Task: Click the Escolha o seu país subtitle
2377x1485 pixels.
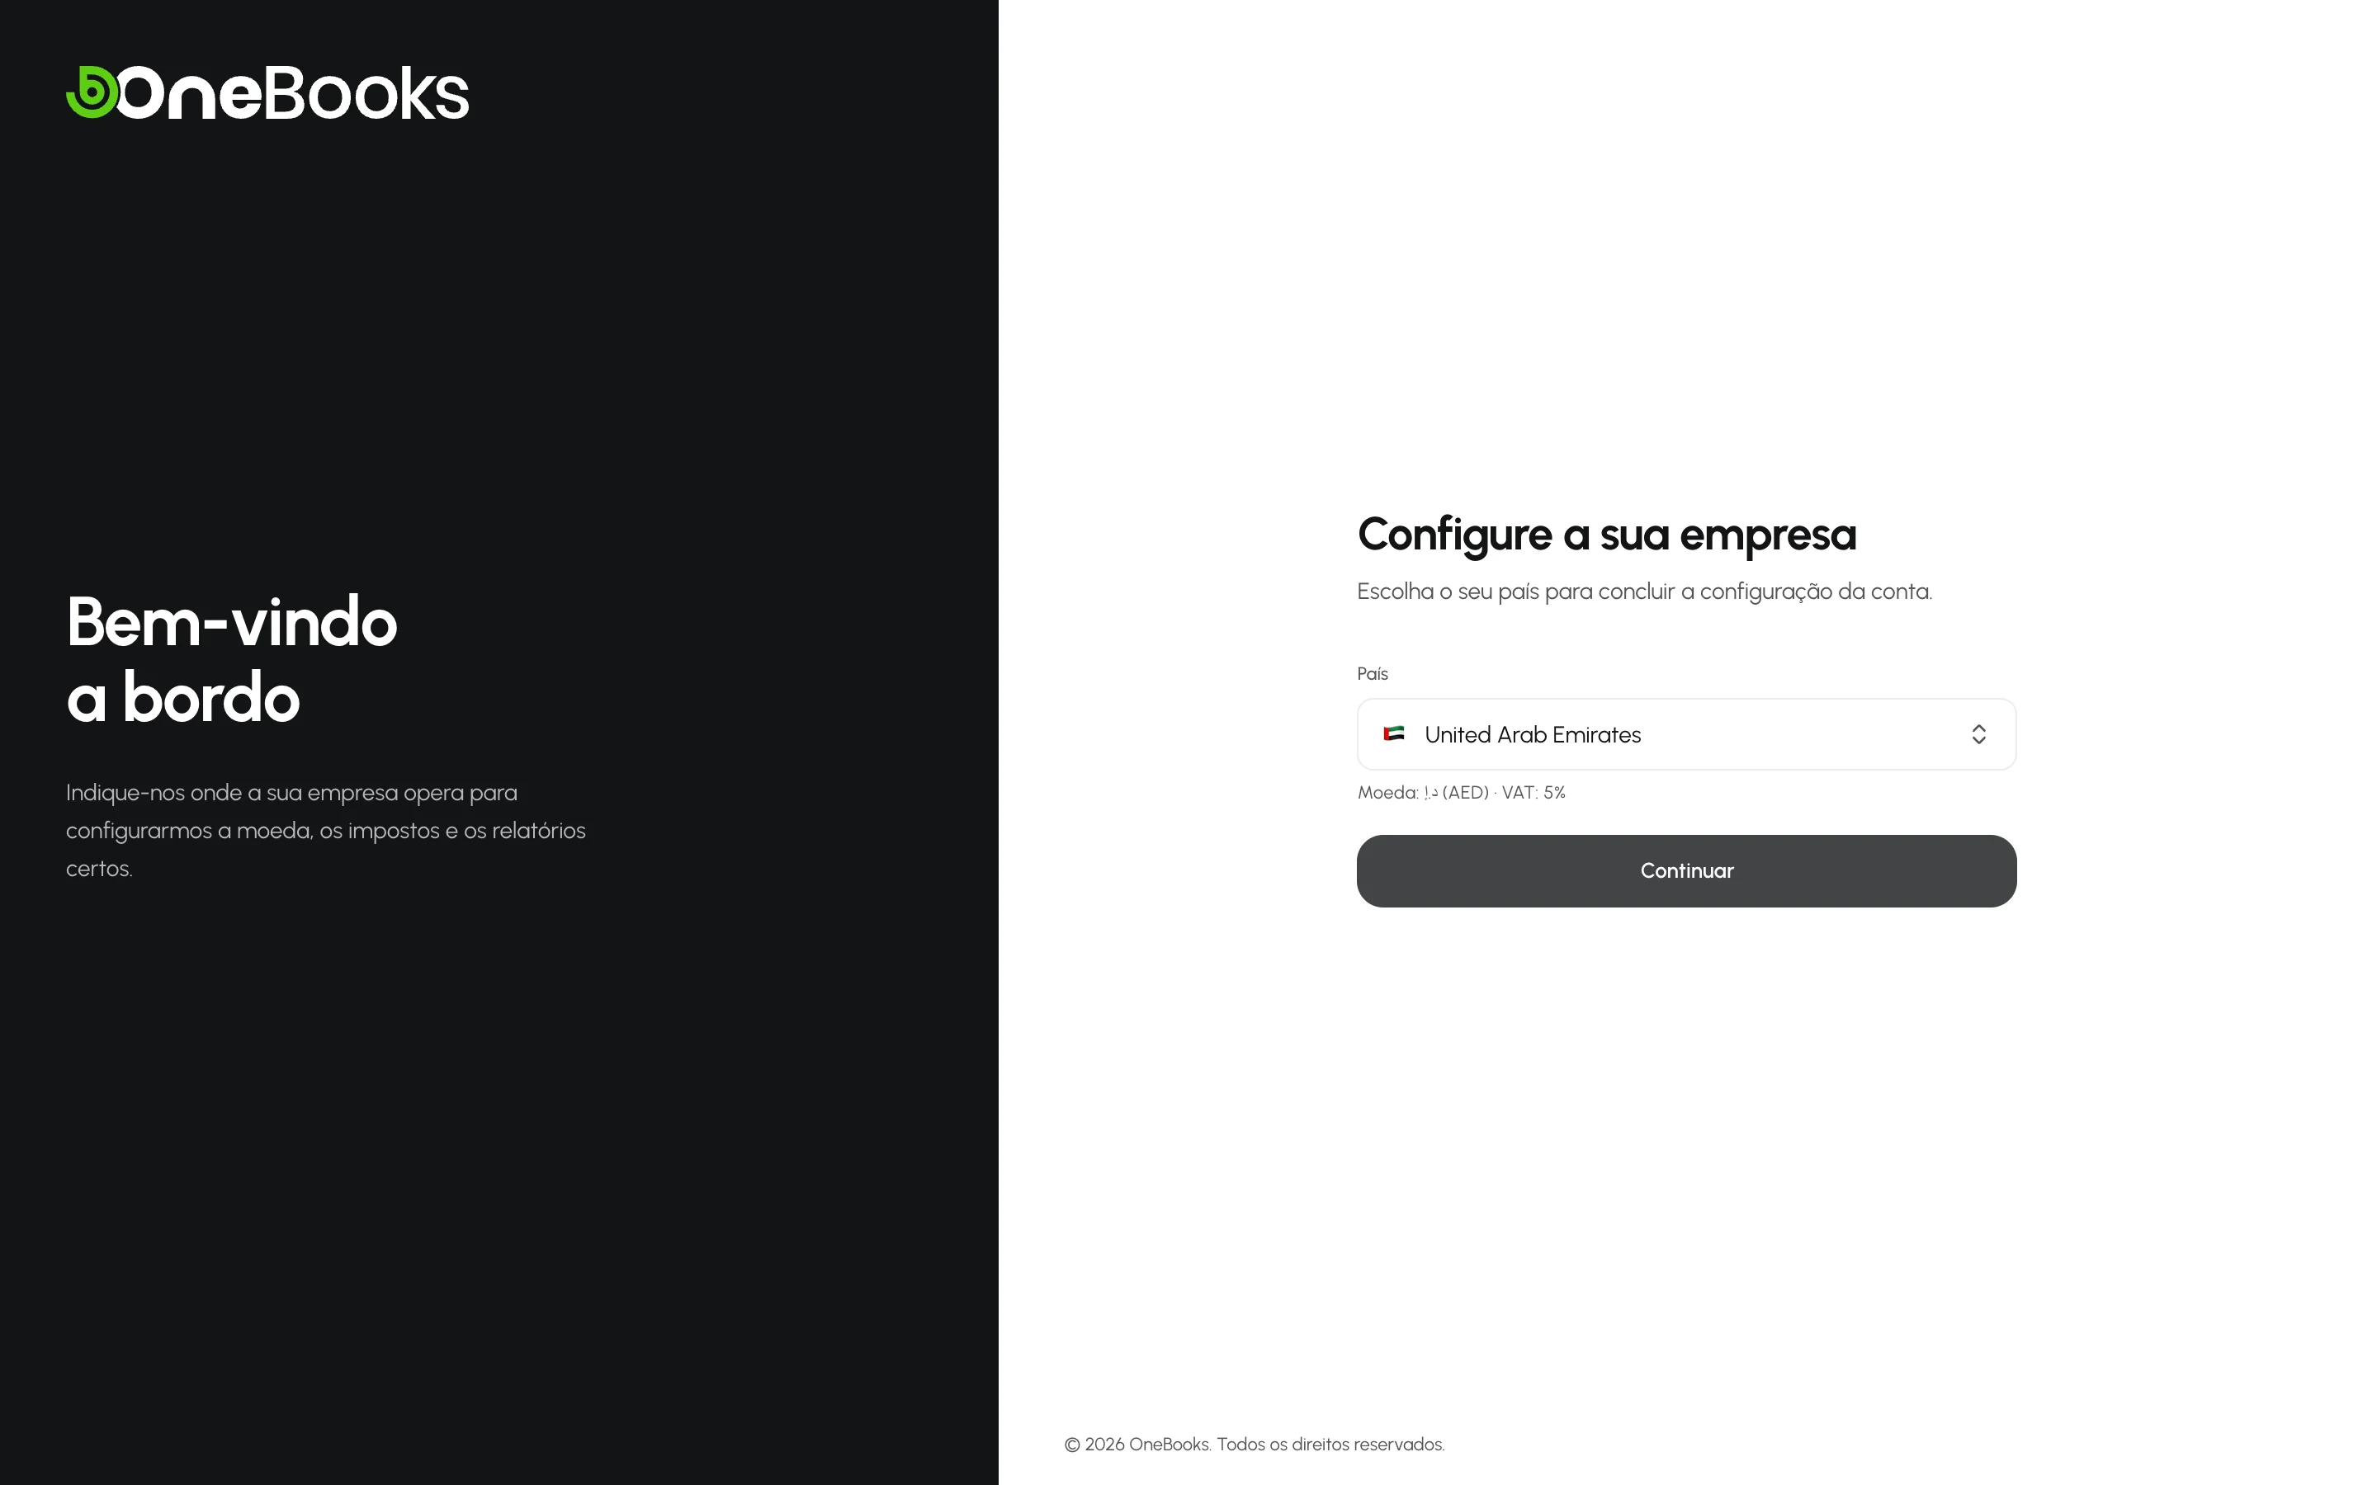Action: (1644, 592)
